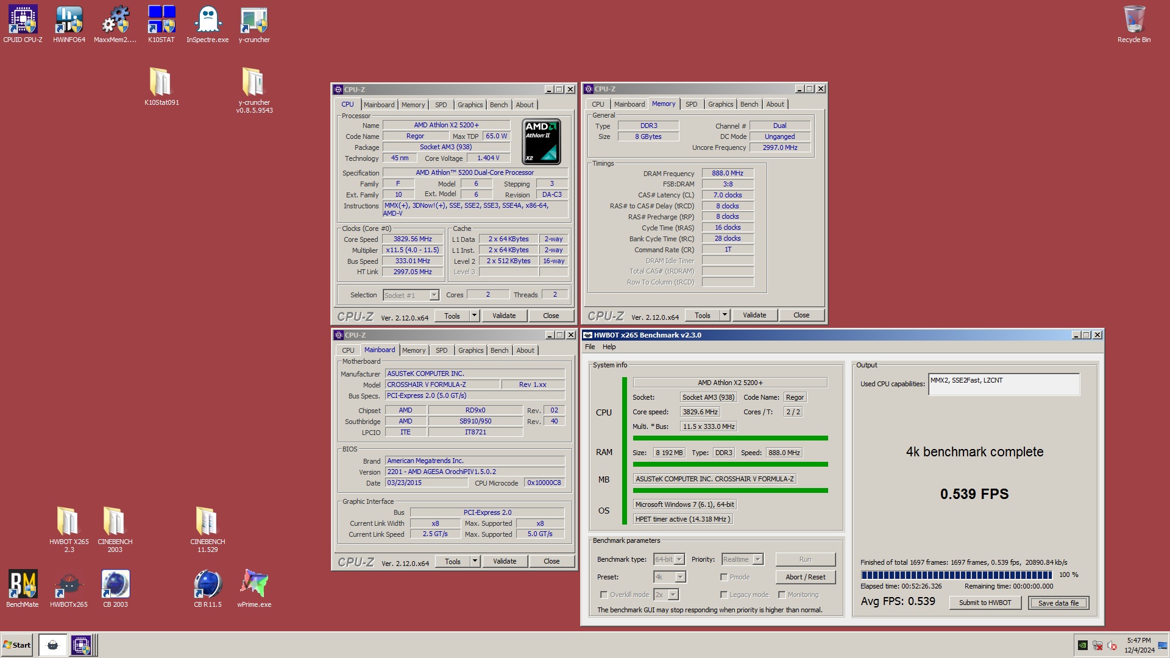Launch y-cruncher desktop shortcut

tap(254, 24)
